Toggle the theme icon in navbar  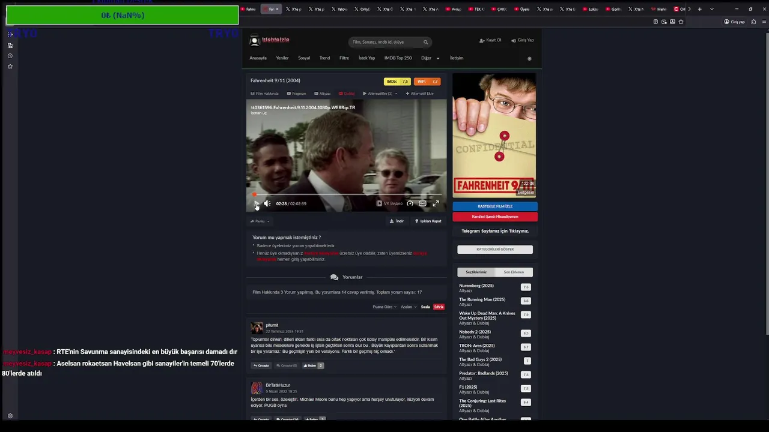pos(529,59)
